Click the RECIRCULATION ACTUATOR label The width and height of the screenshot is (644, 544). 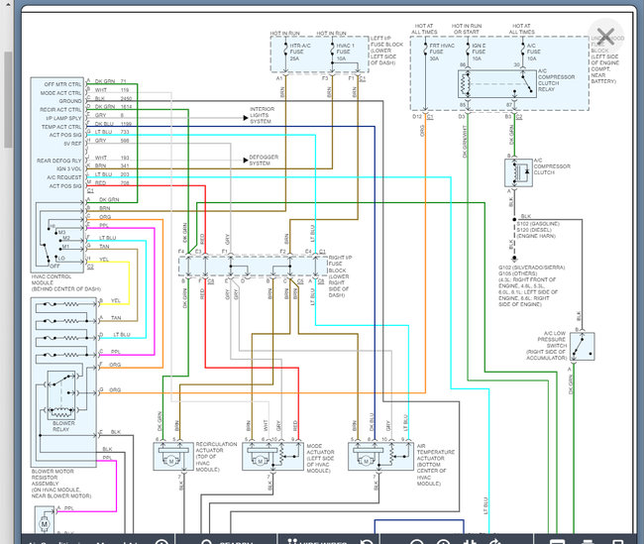click(x=216, y=457)
